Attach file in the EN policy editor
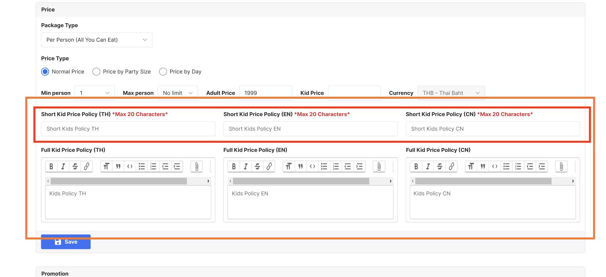The width and height of the screenshot is (606, 277). coord(379,166)
